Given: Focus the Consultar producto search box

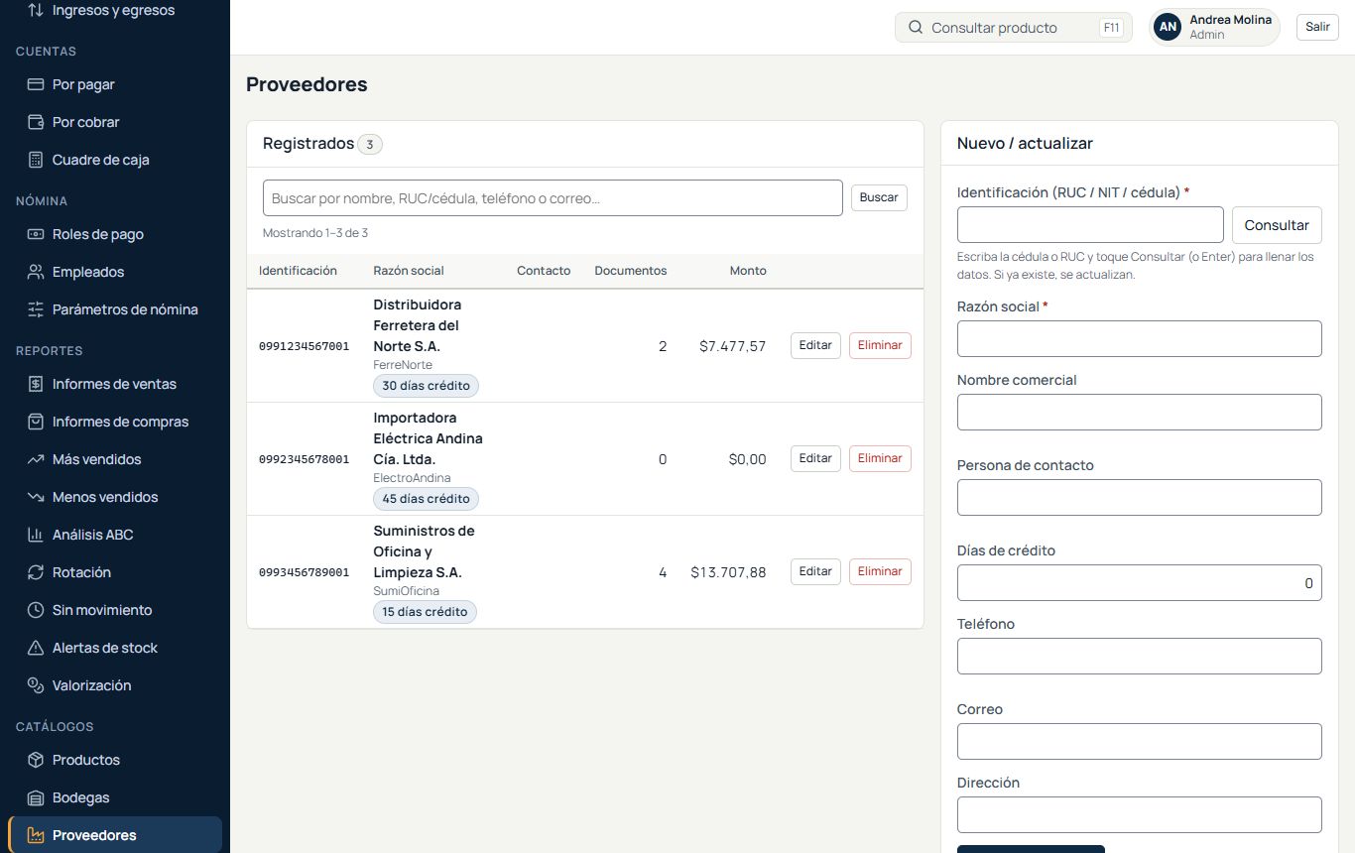Looking at the screenshot, I should coord(1013,28).
